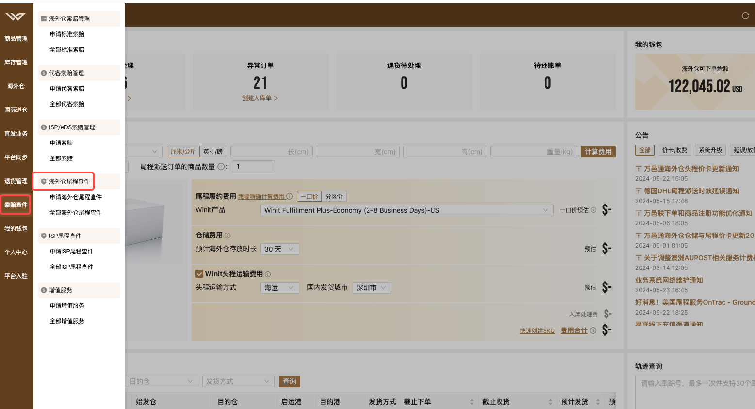Viewport: 755px width, 409px height.
Task: Click info icon after 我要精确计算费用
Action: [x=289, y=196]
